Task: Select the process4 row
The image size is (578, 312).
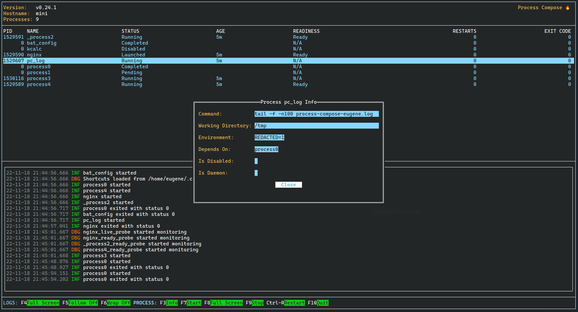Action: click(289, 84)
